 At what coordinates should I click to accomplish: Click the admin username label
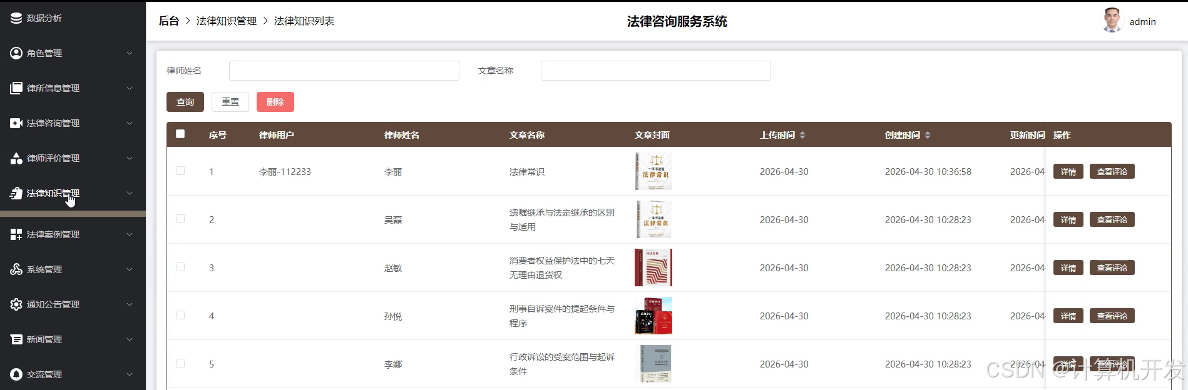(x=1143, y=22)
